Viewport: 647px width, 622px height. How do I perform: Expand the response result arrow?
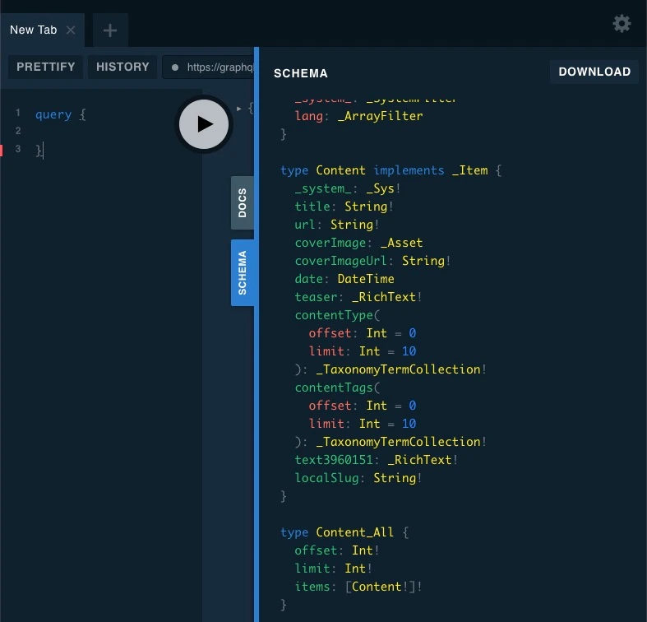pos(239,108)
